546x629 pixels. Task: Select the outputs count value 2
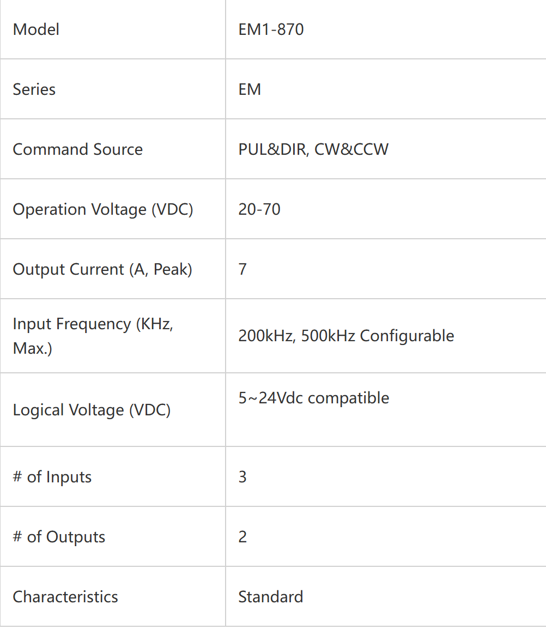(x=242, y=537)
